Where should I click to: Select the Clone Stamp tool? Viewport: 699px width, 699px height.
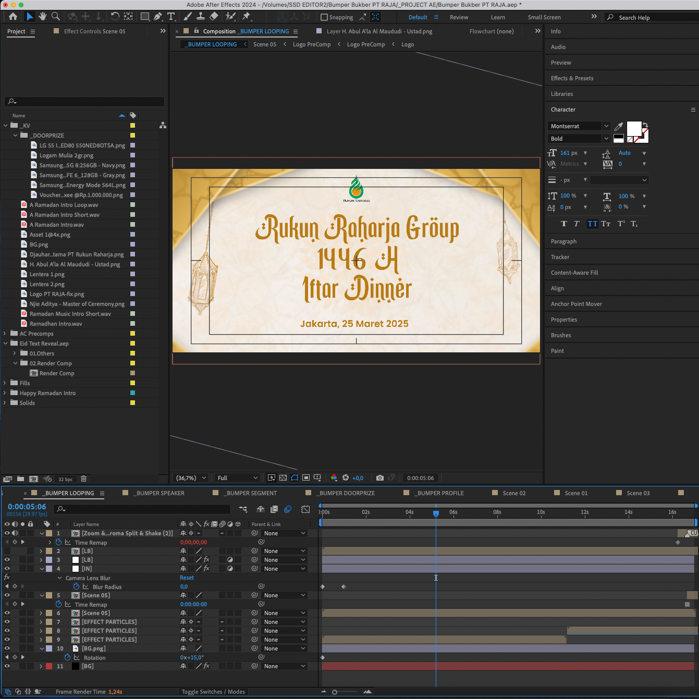tap(200, 17)
